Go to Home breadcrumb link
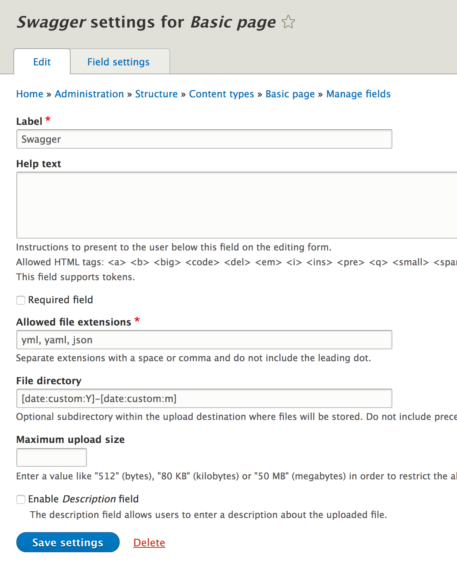This screenshot has height=576, width=457. [x=30, y=94]
